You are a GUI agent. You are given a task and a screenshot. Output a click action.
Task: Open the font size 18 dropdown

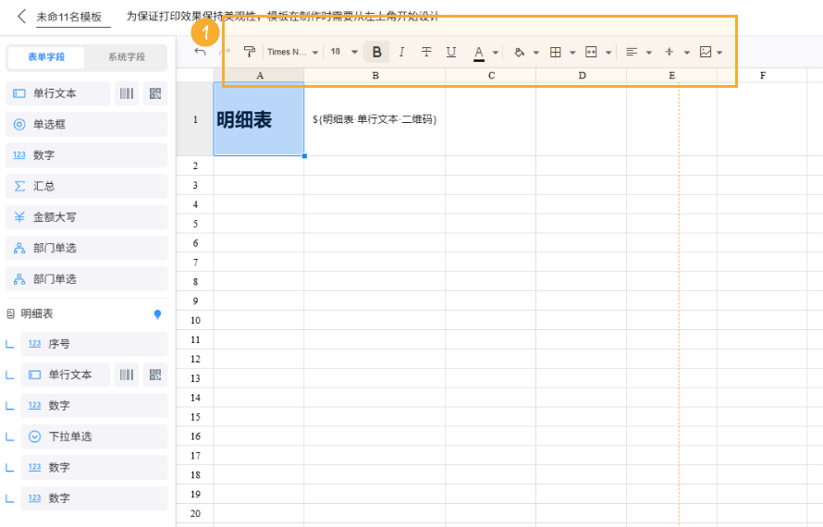coord(344,52)
